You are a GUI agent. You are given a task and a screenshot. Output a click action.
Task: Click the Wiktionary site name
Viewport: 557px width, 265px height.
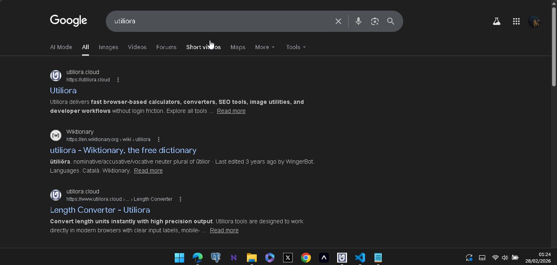coord(80,132)
